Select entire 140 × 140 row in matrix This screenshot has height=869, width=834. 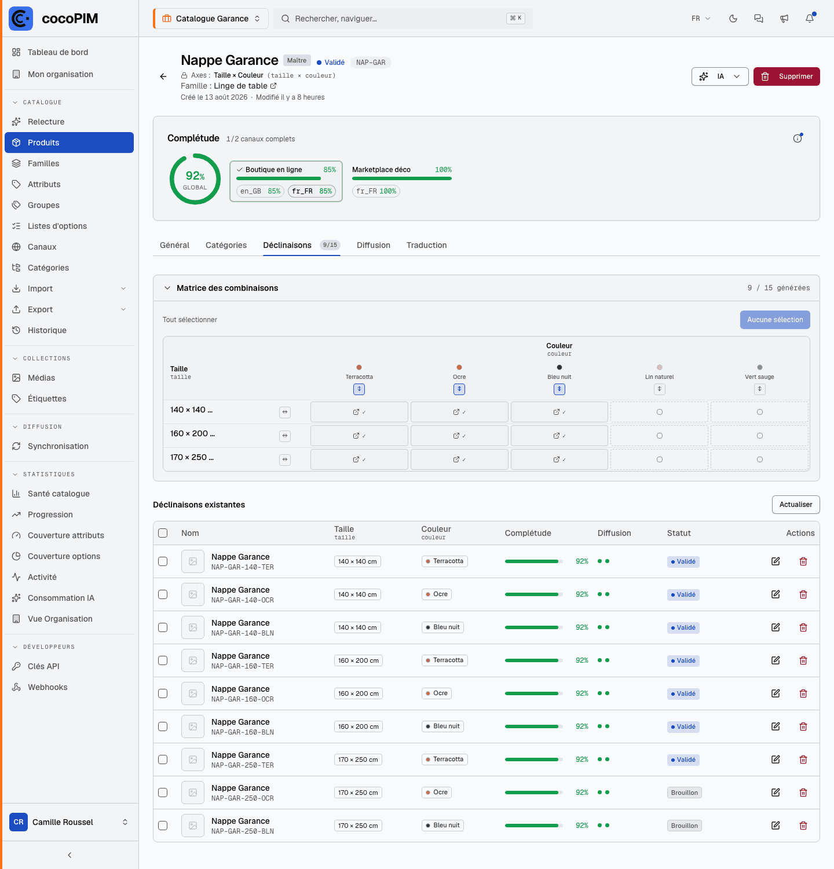pyautogui.click(x=285, y=412)
